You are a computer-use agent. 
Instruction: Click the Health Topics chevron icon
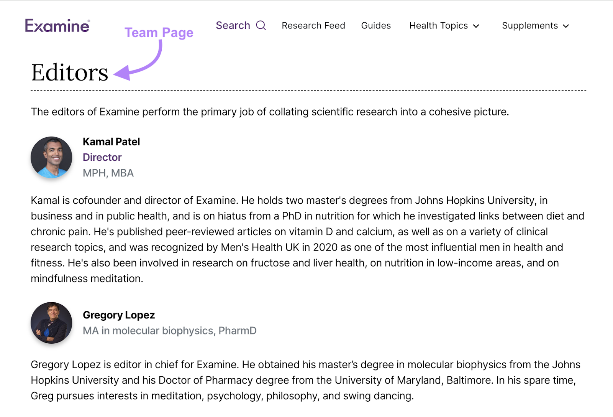[476, 26]
